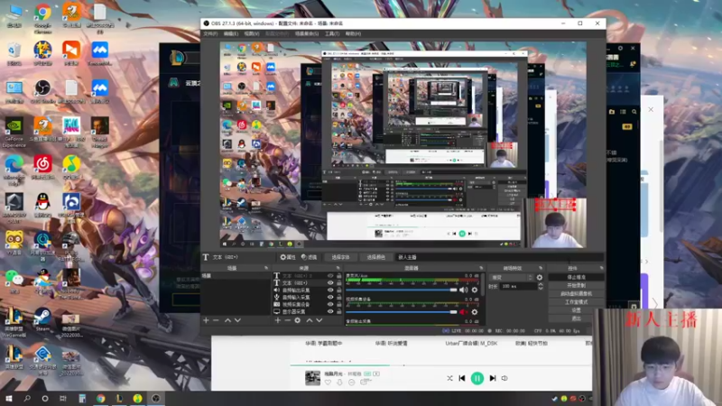722x406 pixels.
Task: Hide the first text source via eye icon
Action: pos(330,276)
